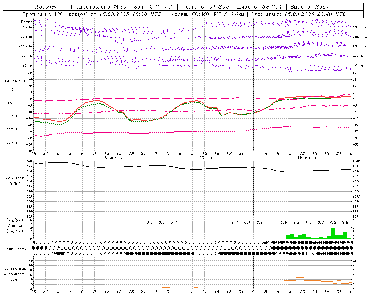Click the "700 гПа" temperature legend entry
This screenshot has height=294, width=368.
(x=13, y=129)
